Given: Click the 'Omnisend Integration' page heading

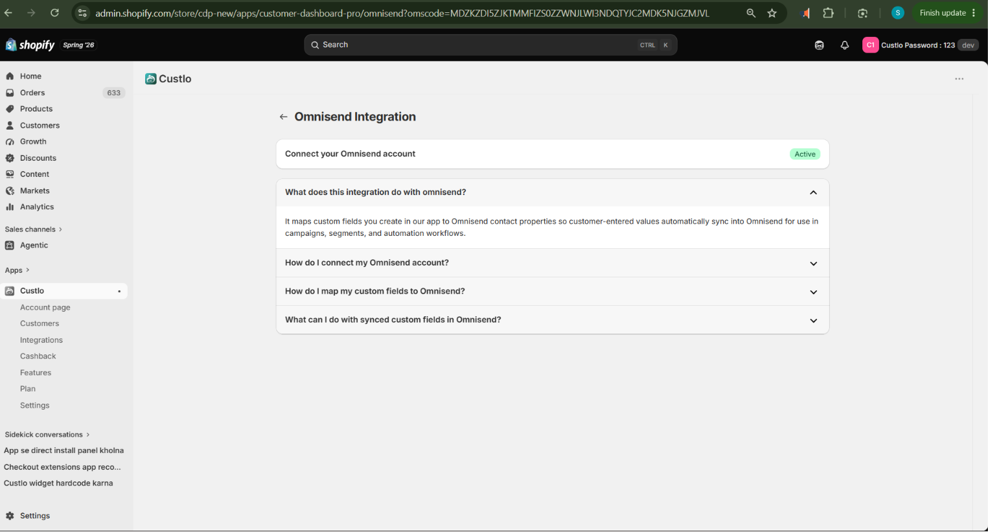Looking at the screenshot, I should tap(355, 117).
